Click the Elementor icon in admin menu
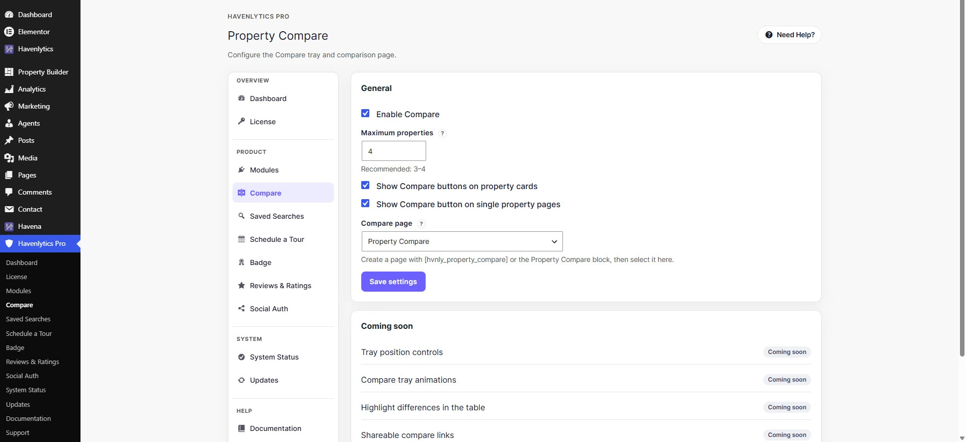Viewport: 966px width, 442px height. point(9,32)
